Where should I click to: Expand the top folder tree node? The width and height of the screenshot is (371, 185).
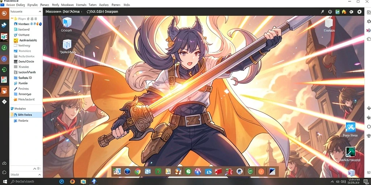(x=12, y=18)
